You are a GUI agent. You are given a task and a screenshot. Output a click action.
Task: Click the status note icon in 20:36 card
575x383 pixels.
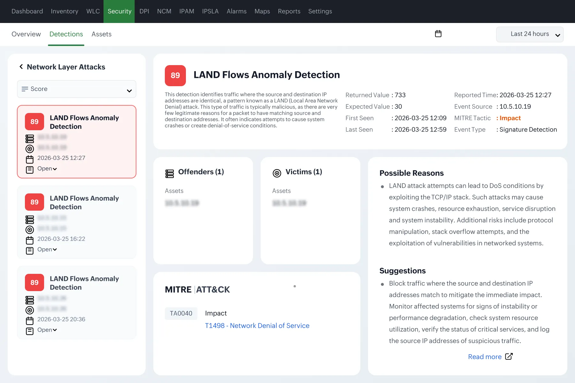30,331
